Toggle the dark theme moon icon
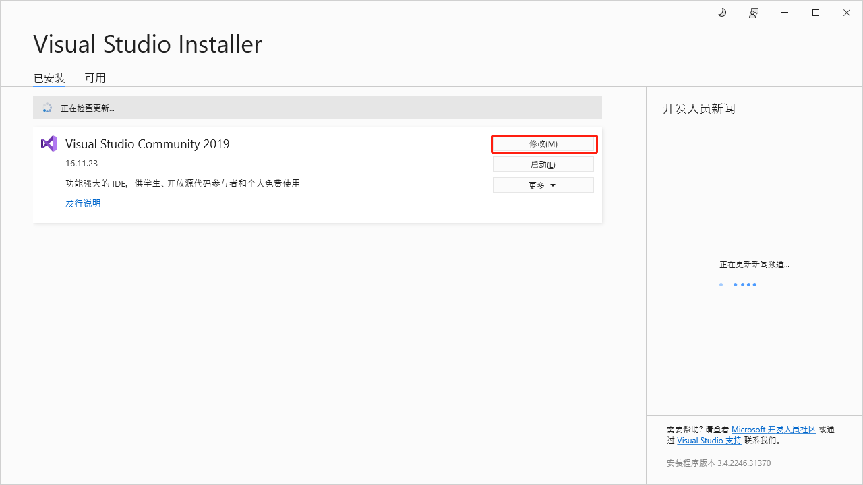Screen dimensions: 863x485 722,13
